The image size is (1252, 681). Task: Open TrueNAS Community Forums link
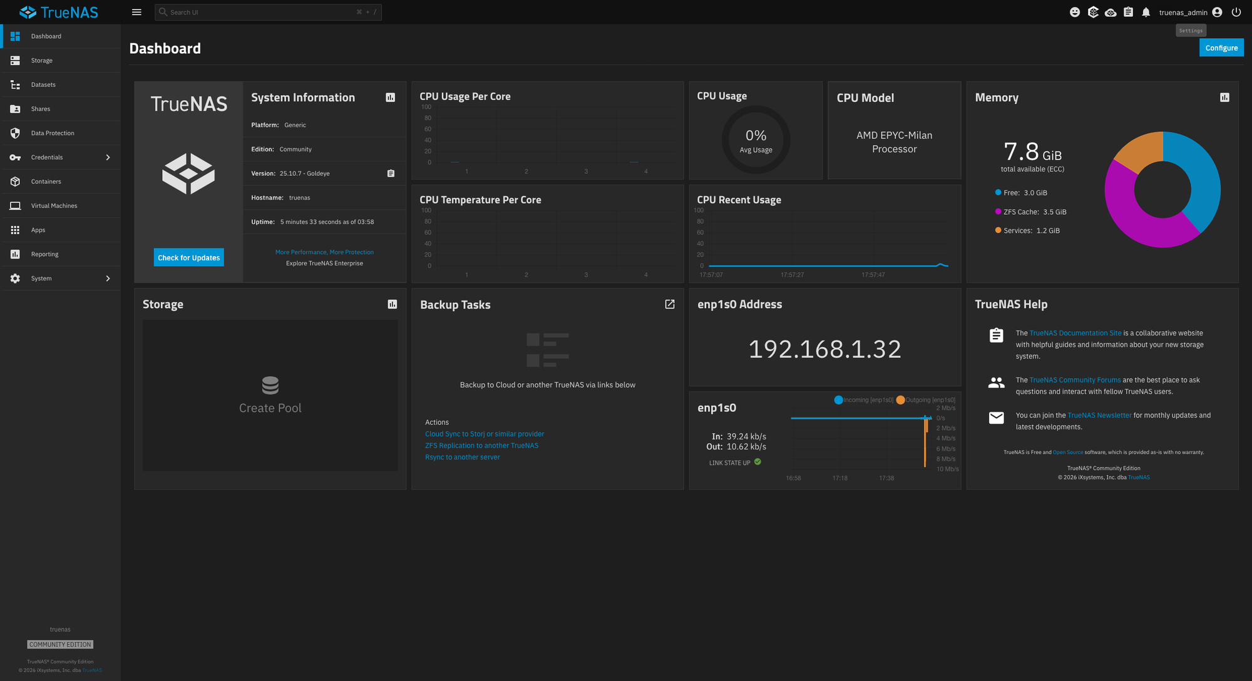[x=1075, y=380]
